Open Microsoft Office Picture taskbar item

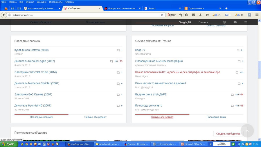(x=193, y=144)
